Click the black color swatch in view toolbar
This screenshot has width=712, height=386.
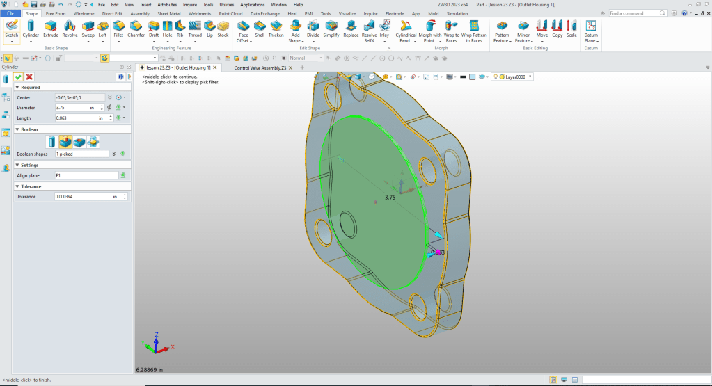click(x=462, y=77)
